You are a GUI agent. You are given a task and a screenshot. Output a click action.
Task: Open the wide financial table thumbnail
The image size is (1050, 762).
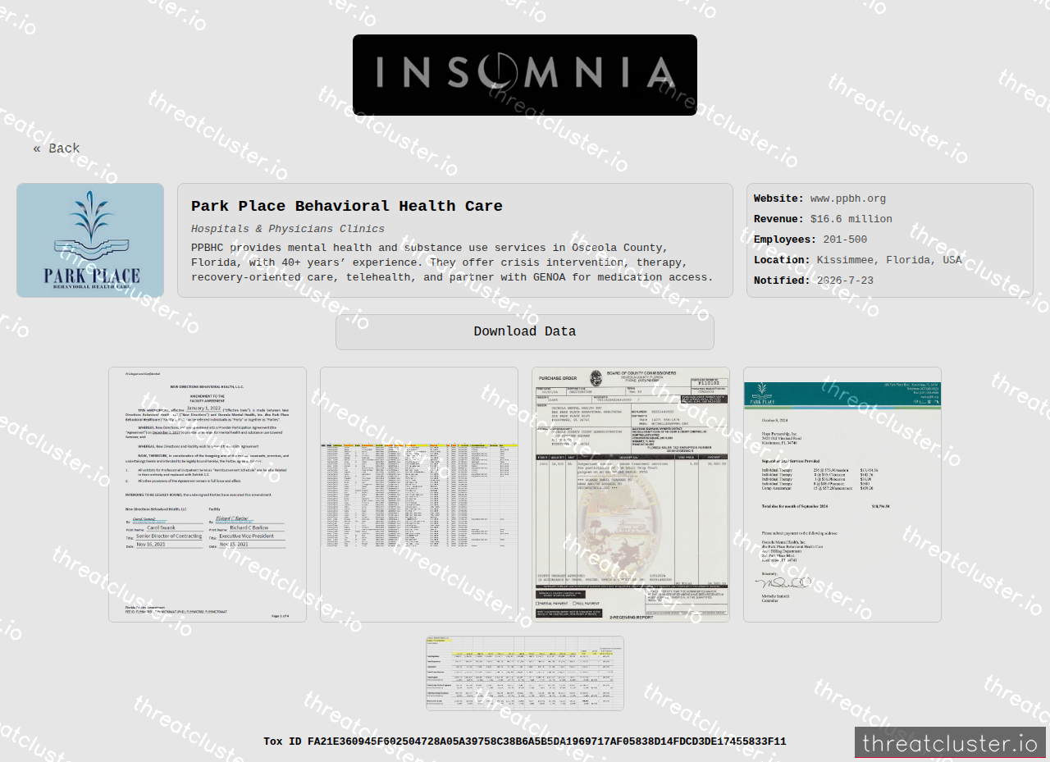[x=525, y=673]
